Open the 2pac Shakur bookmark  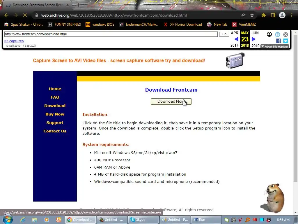[24, 24]
